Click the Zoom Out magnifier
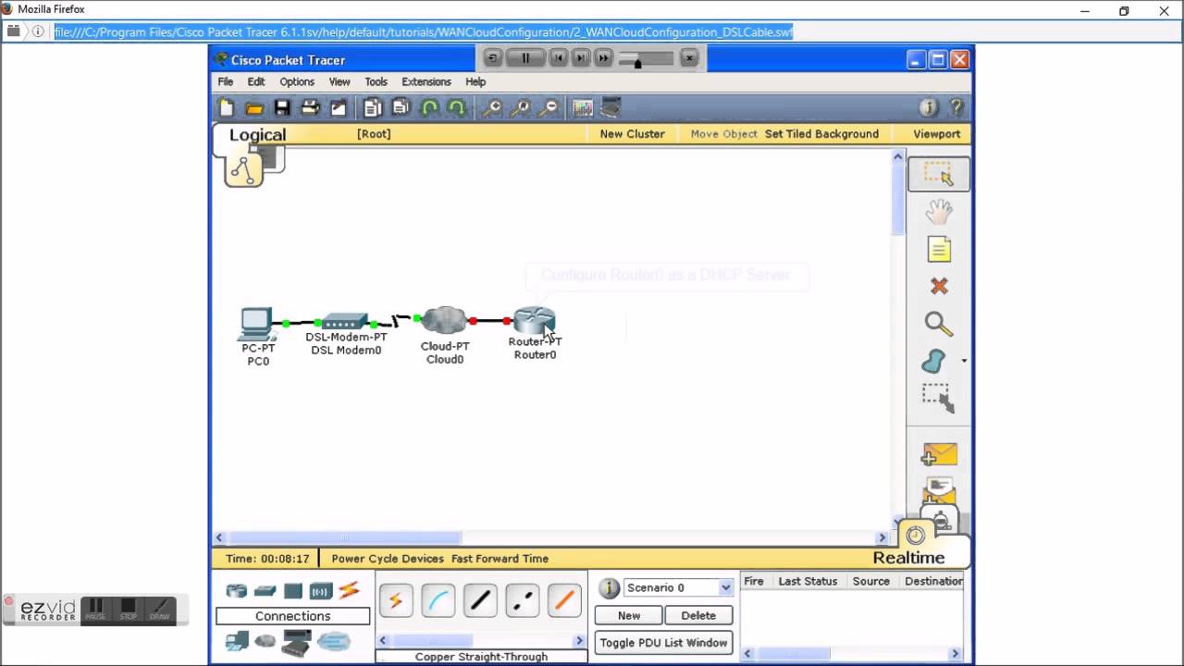1184x666 pixels. pos(549,108)
